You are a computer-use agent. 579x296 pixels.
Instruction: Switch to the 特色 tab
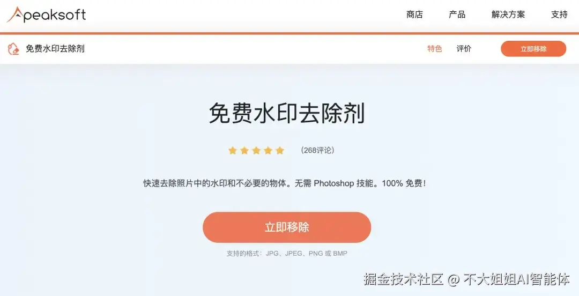[x=435, y=49]
